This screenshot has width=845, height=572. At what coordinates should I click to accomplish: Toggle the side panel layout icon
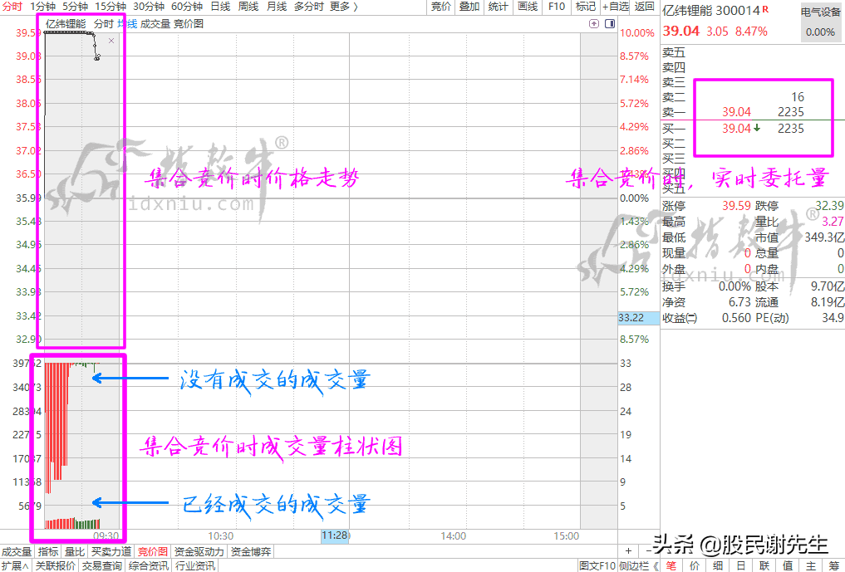pyautogui.click(x=610, y=24)
